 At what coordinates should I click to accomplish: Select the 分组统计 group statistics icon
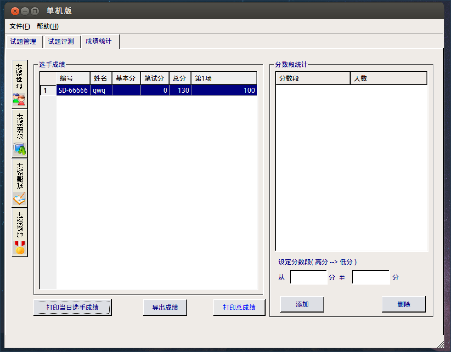[x=19, y=149]
